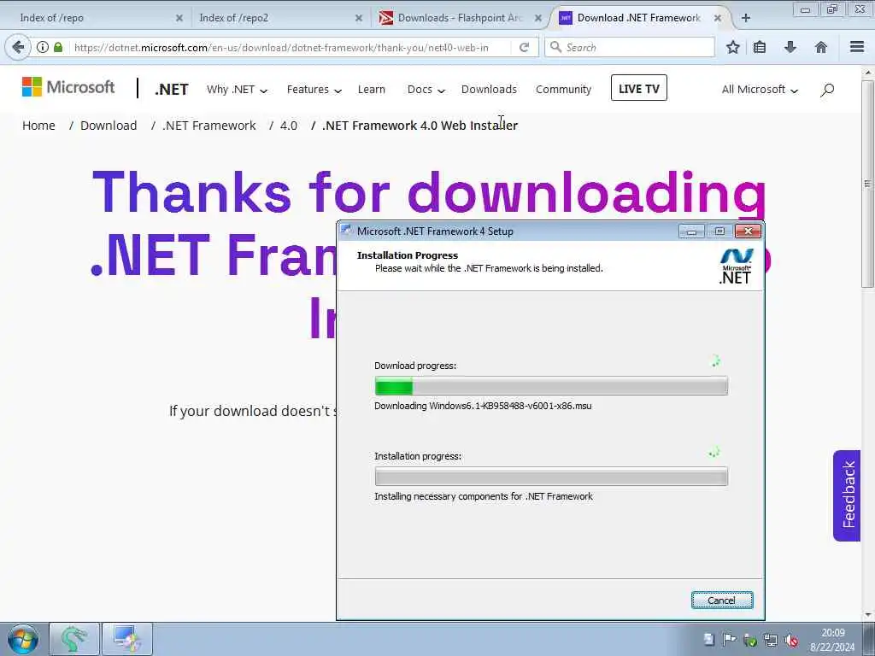The image size is (875, 656).
Task: Click the muted volume tray icon
Action: [x=791, y=640]
